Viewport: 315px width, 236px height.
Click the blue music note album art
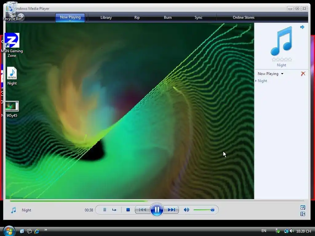[281, 41]
